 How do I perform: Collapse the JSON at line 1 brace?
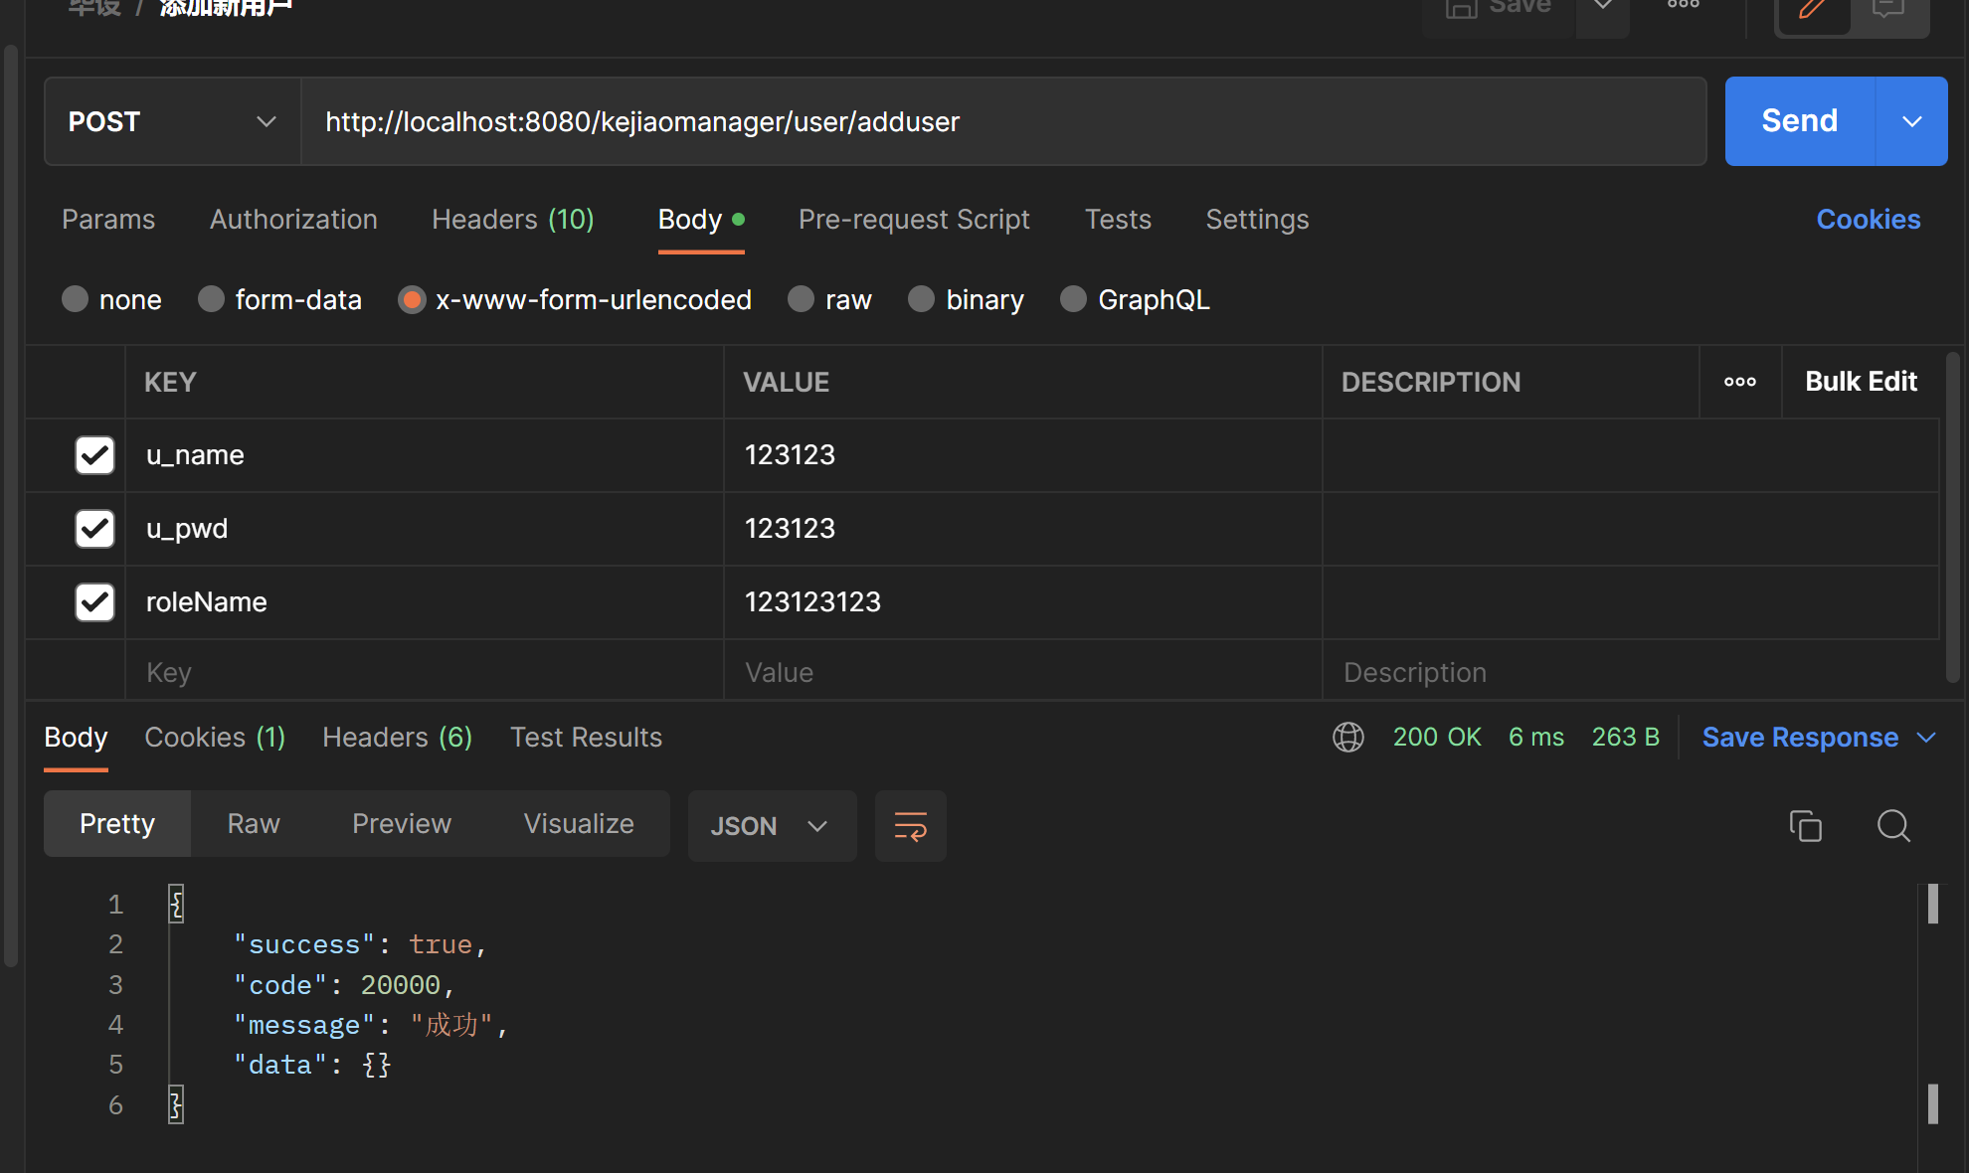click(176, 904)
